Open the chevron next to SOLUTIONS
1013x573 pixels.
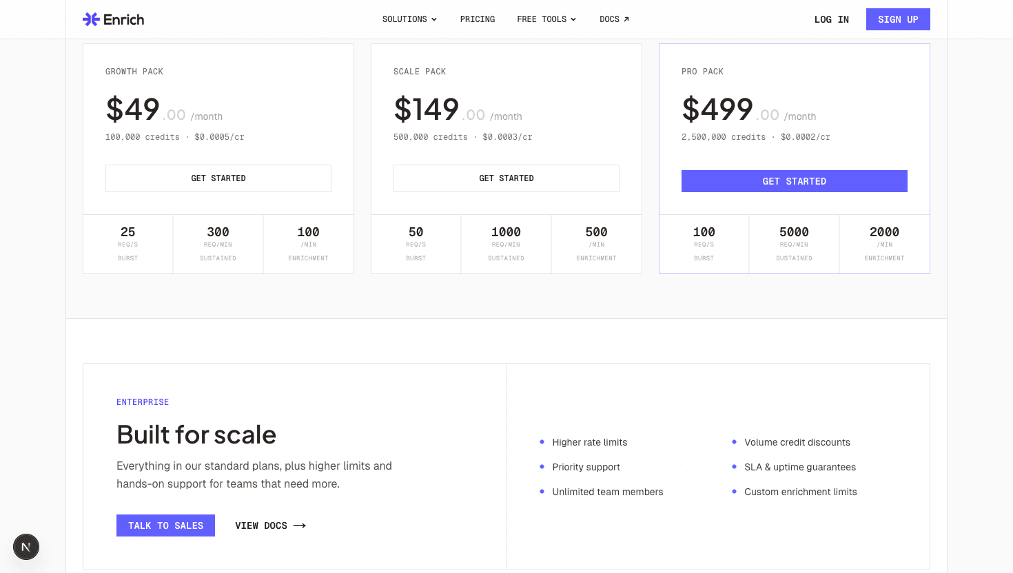coord(433,19)
